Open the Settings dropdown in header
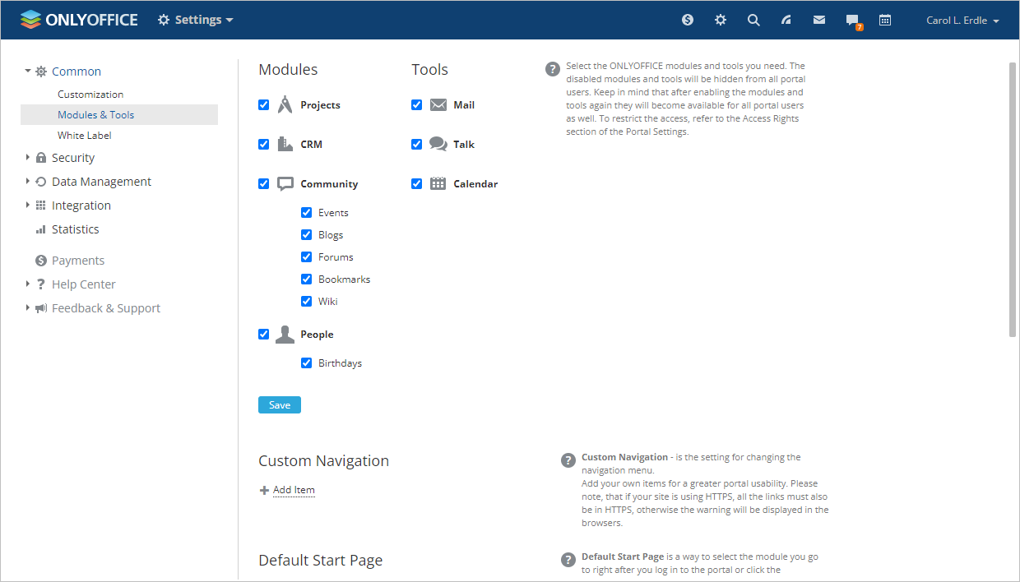The image size is (1020, 582). (x=196, y=20)
